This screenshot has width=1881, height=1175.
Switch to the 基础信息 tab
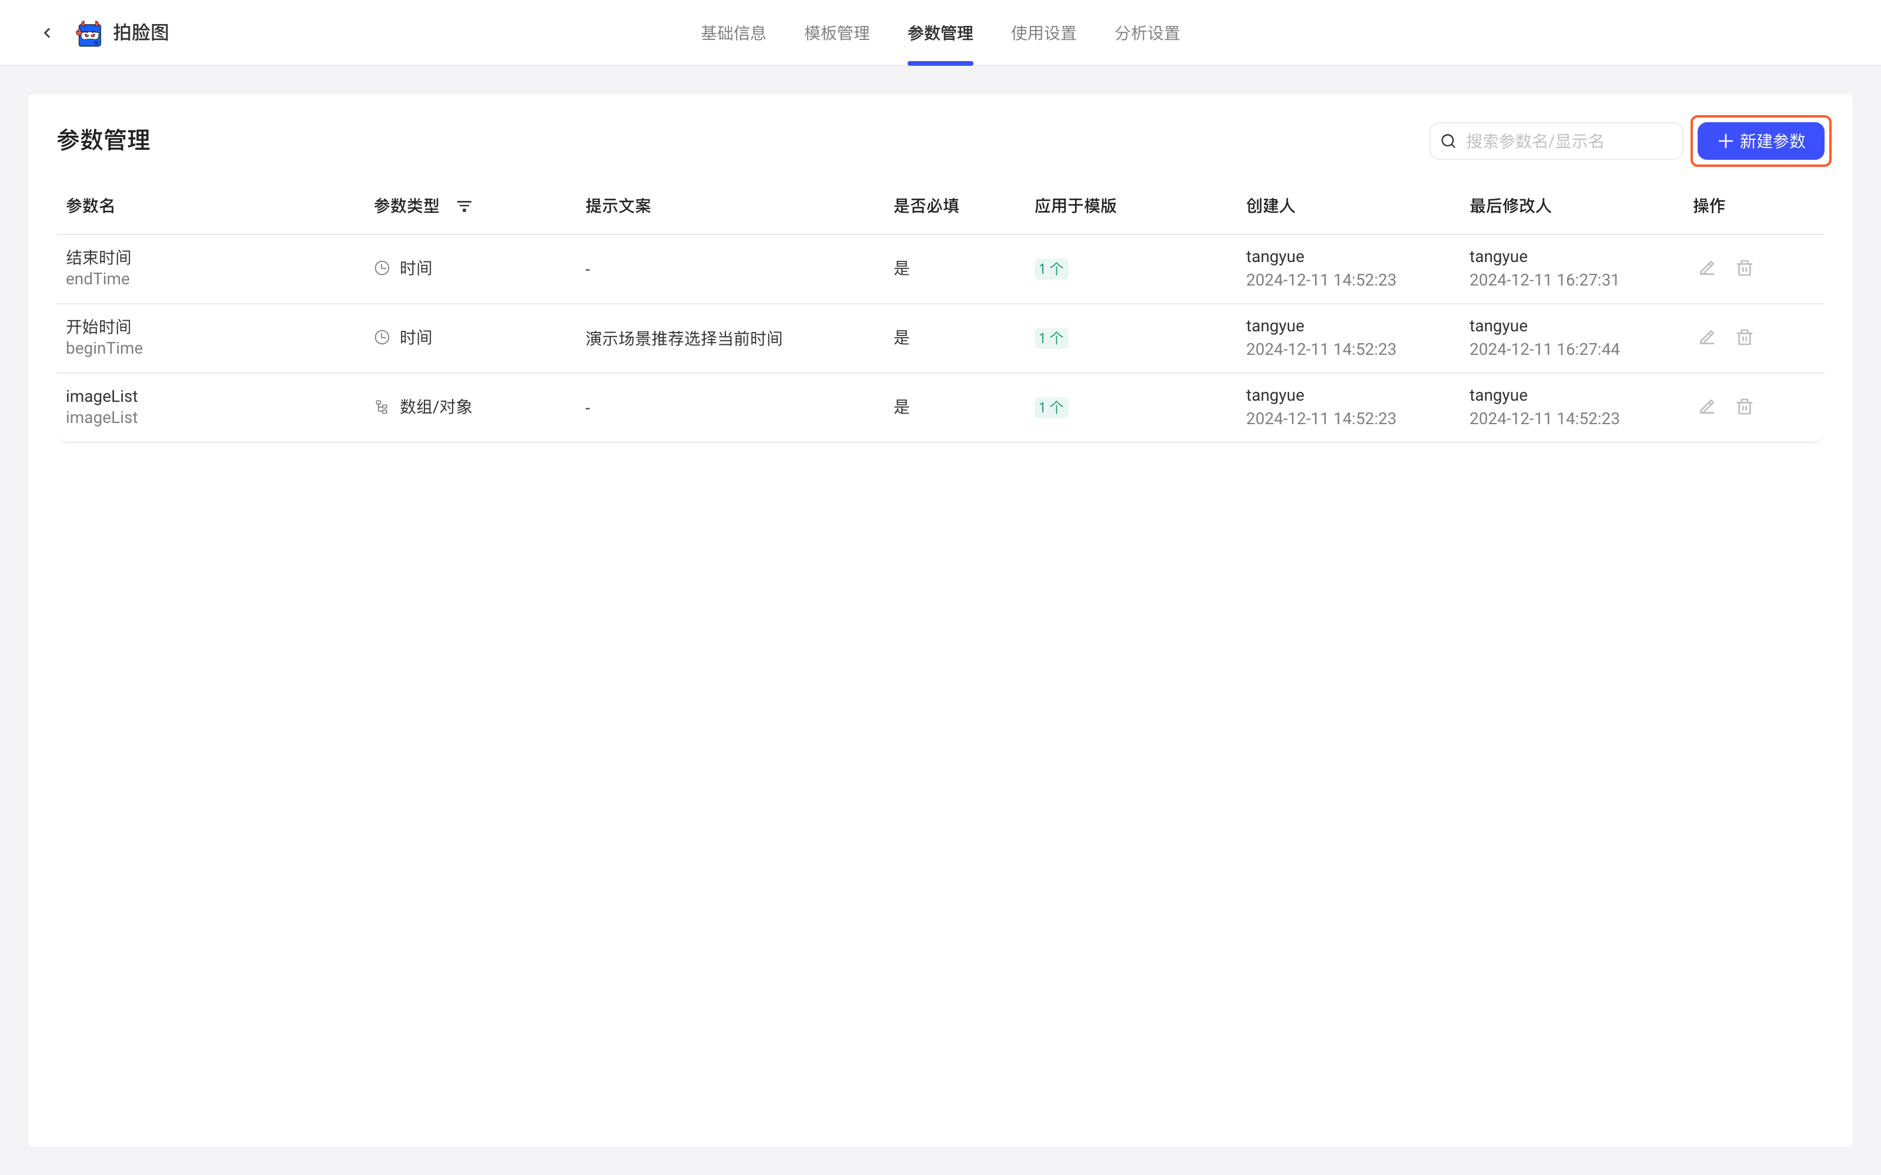click(733, 33)
